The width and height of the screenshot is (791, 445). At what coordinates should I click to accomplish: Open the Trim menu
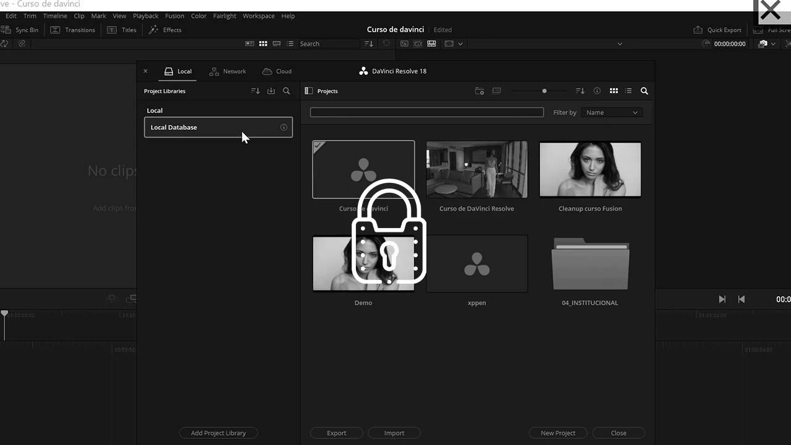tap(30, 16)
